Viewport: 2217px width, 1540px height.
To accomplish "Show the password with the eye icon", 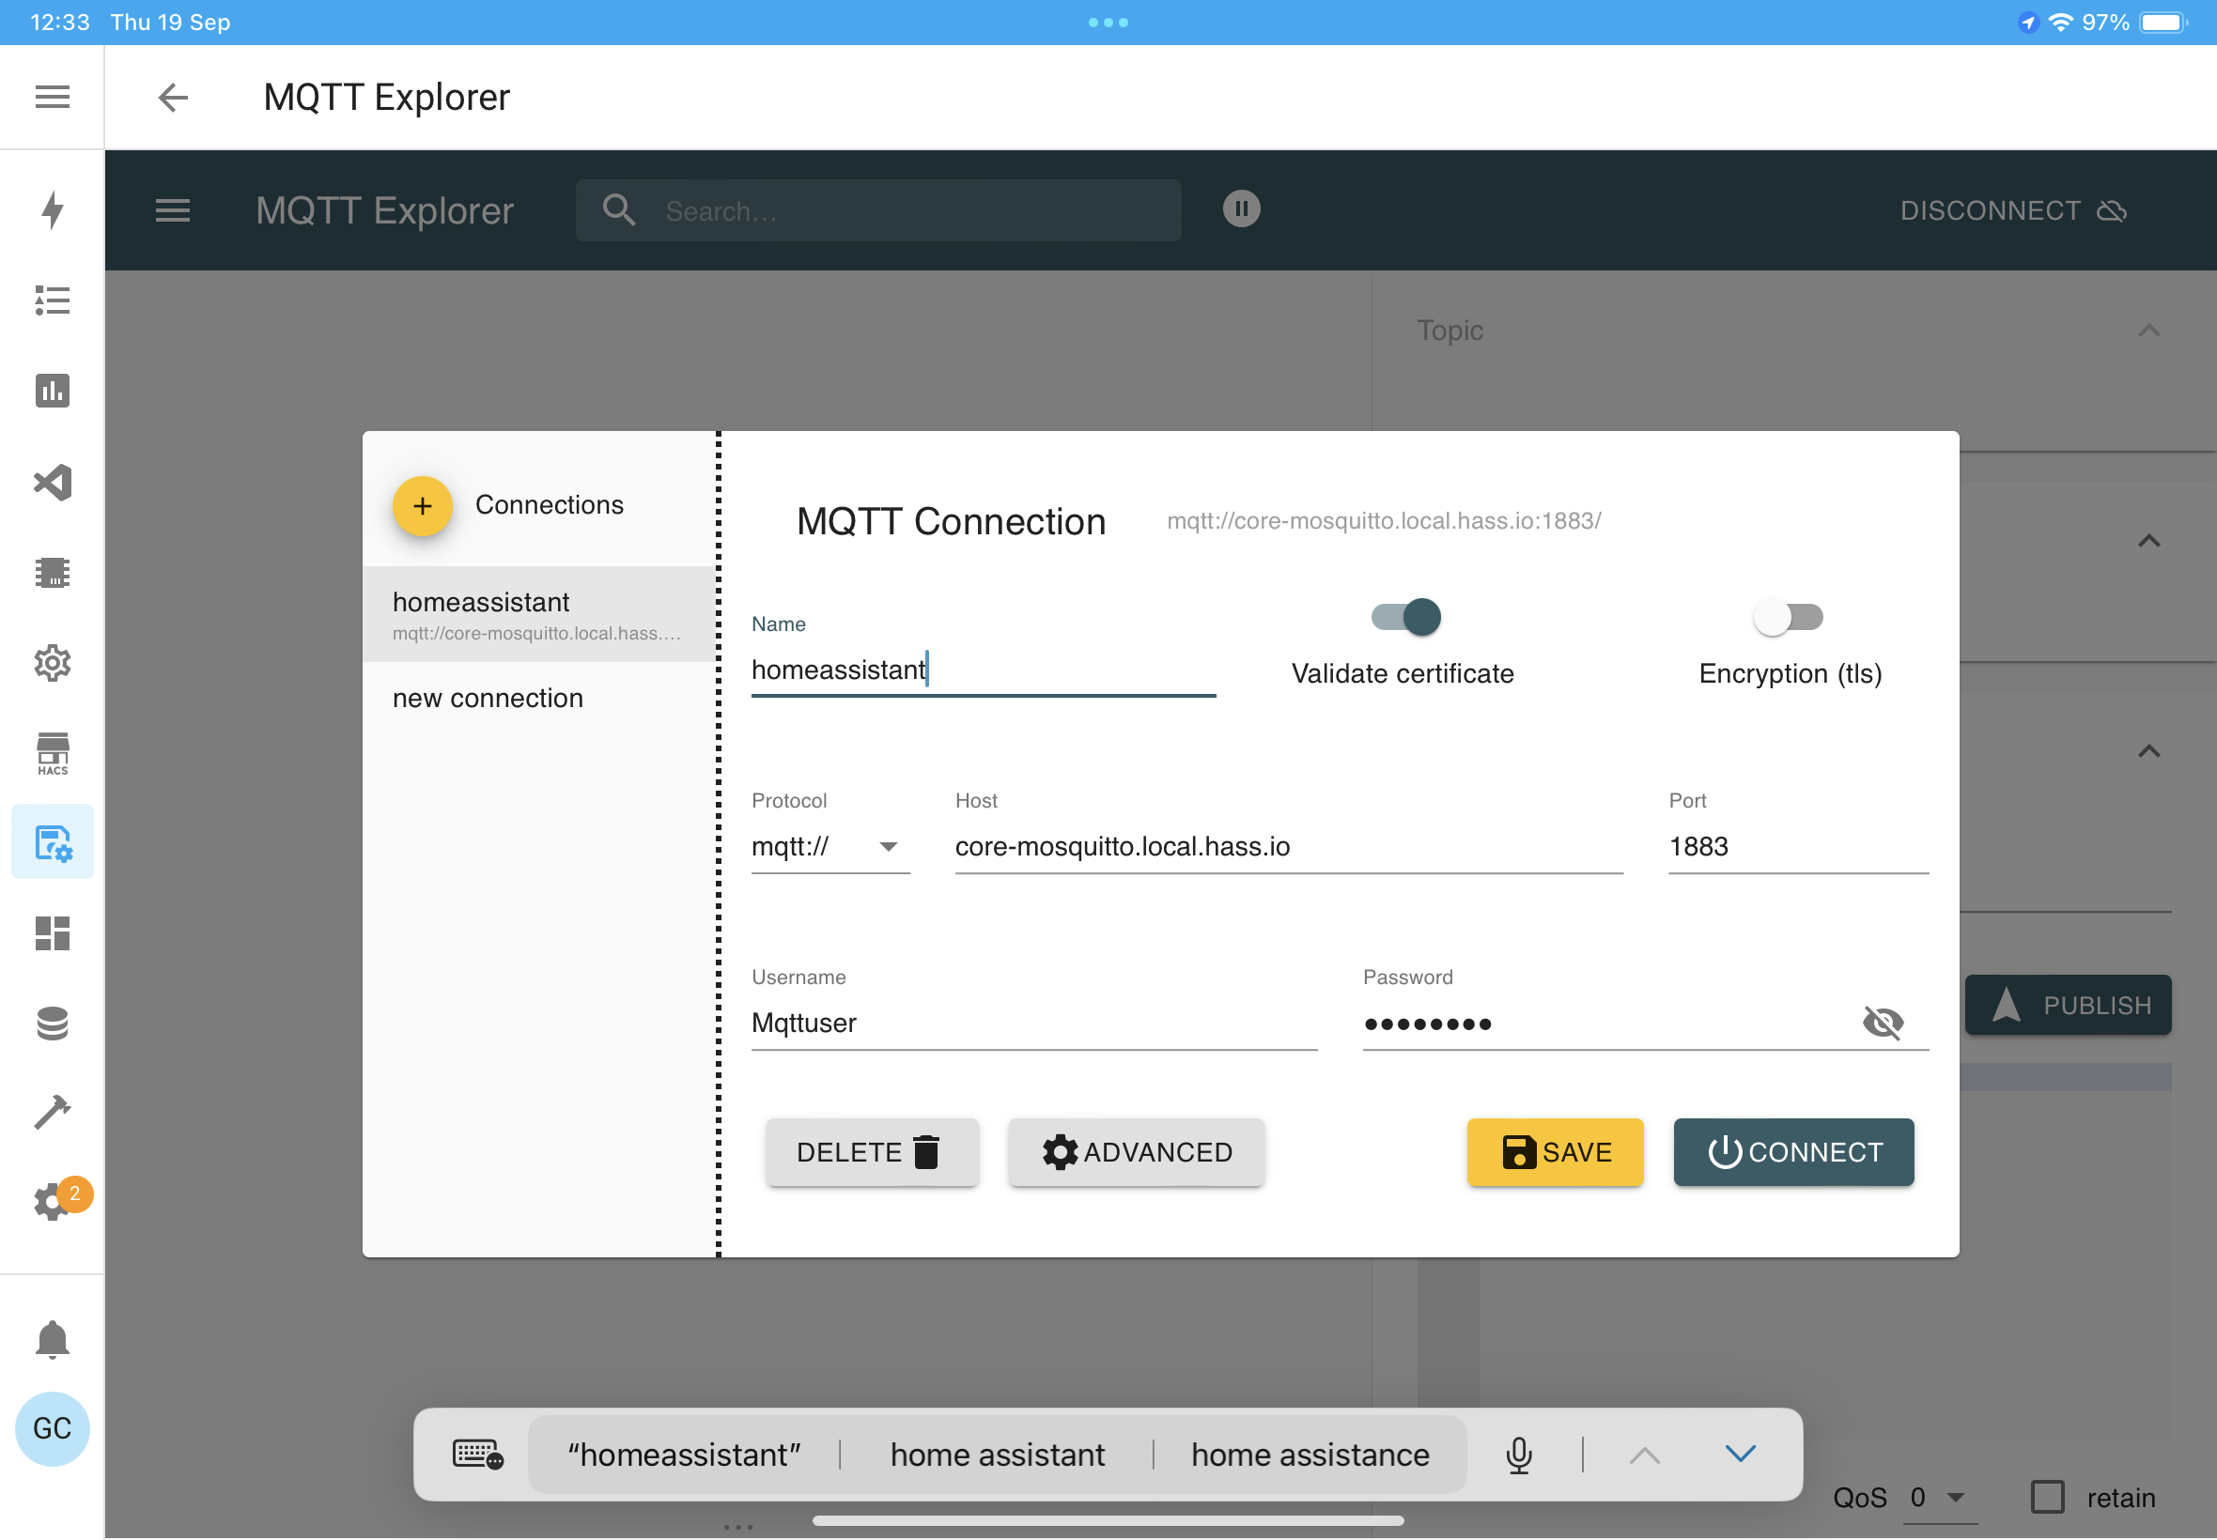I will [x=1882, y=1022].
